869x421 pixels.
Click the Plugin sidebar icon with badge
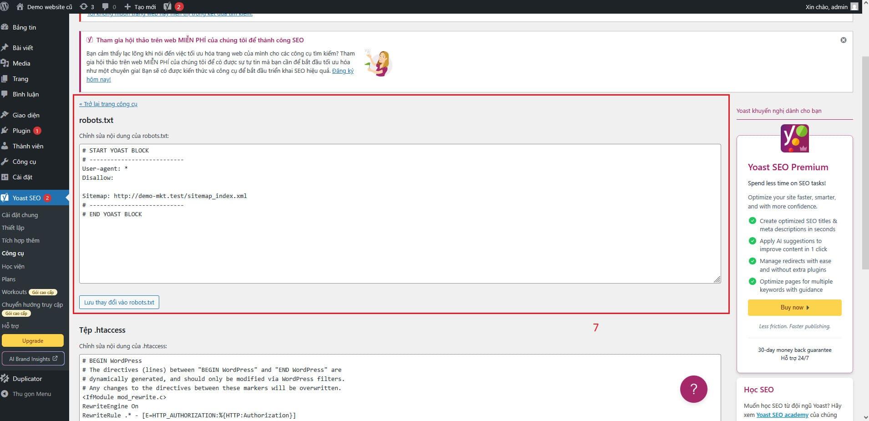6,131
